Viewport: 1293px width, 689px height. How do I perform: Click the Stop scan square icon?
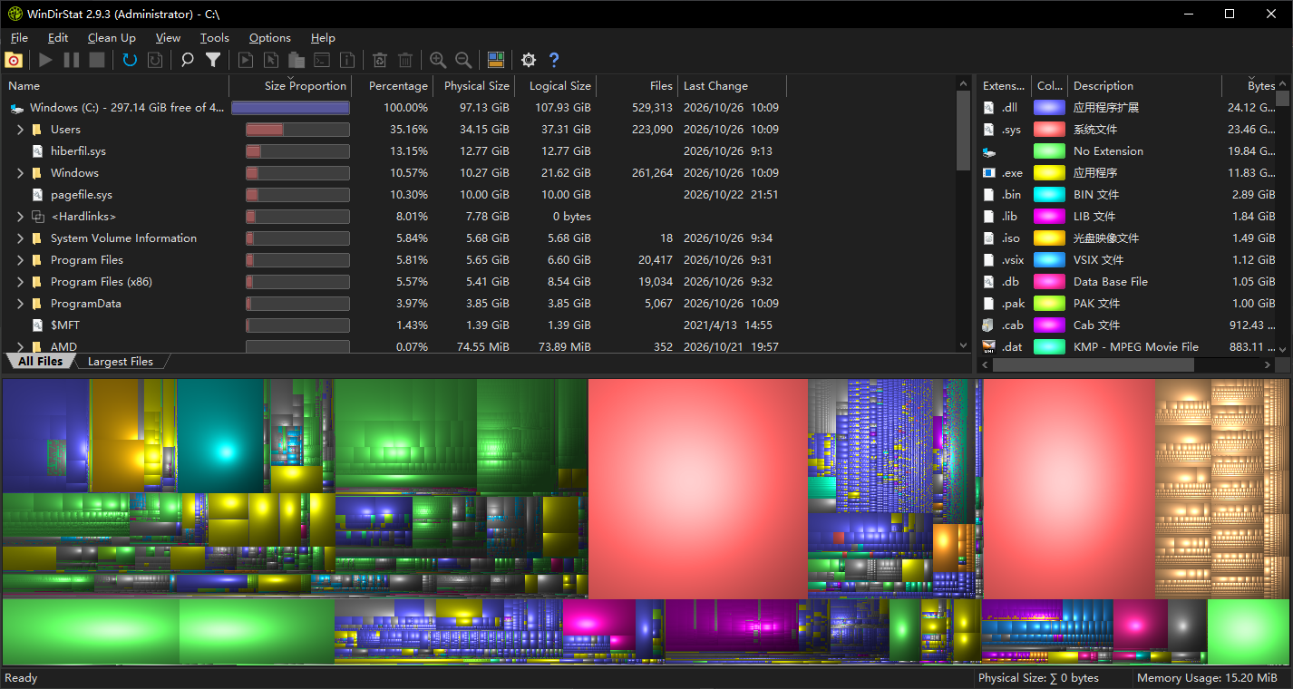coord(97,60)
